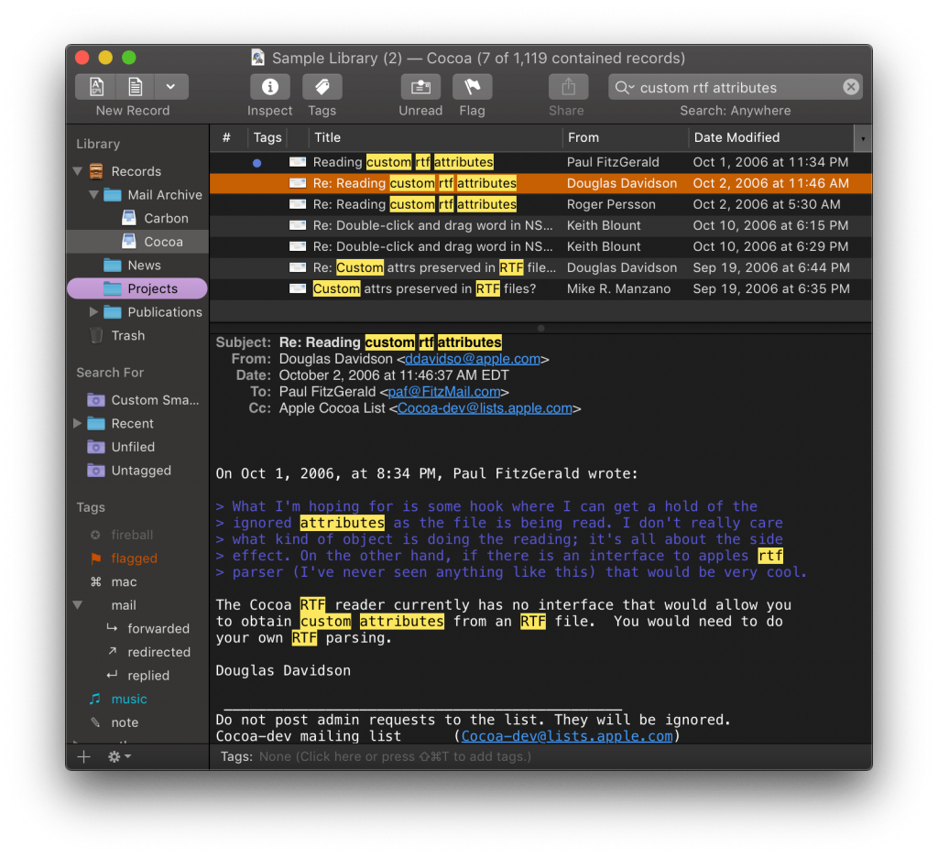The width and height of the screenshot is (938, 857).
Task: Open the Inspect info panel
Action: [x=270, y=87]
